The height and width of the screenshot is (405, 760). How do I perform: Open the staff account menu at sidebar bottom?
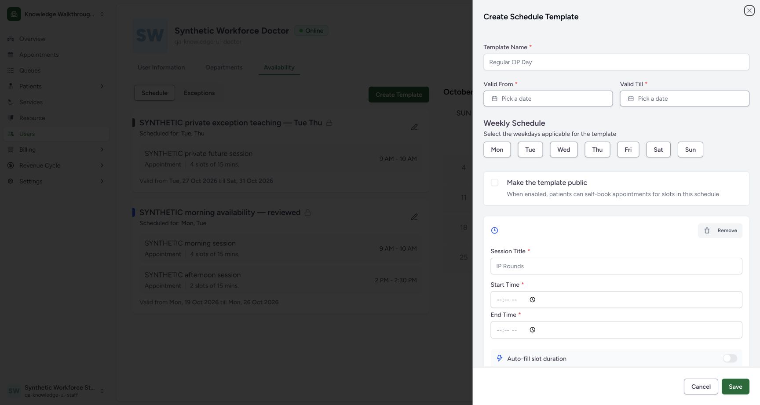pyautogui.click(x=56, y=390)
